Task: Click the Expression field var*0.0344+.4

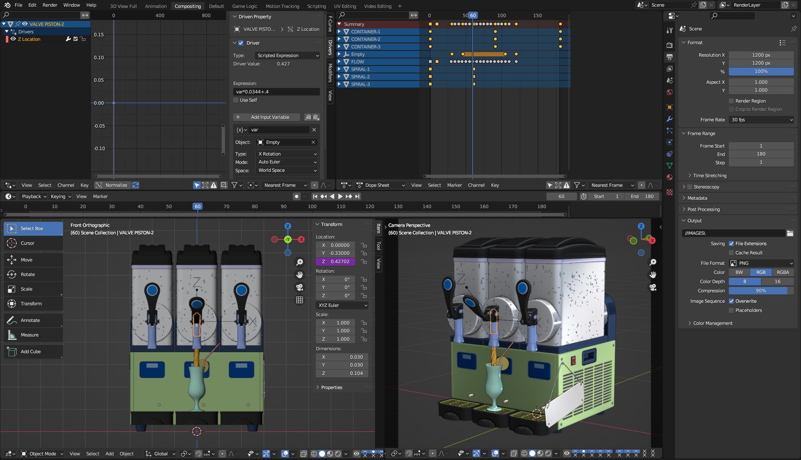Action: pyautogui.click(x=277, y=92)
